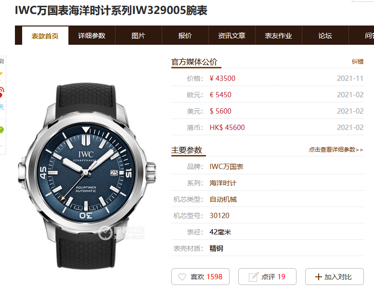This screenshot has height=298, width=374.
Task: Open 点击查看详细参数 link
Action: [x=336, y=150]
